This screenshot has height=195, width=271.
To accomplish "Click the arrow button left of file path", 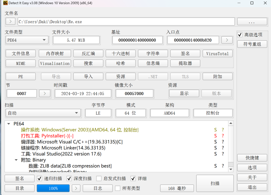I will click(x=10, y=21).
